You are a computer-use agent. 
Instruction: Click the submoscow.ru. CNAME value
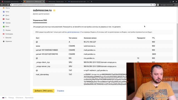(x=90, y=46)
